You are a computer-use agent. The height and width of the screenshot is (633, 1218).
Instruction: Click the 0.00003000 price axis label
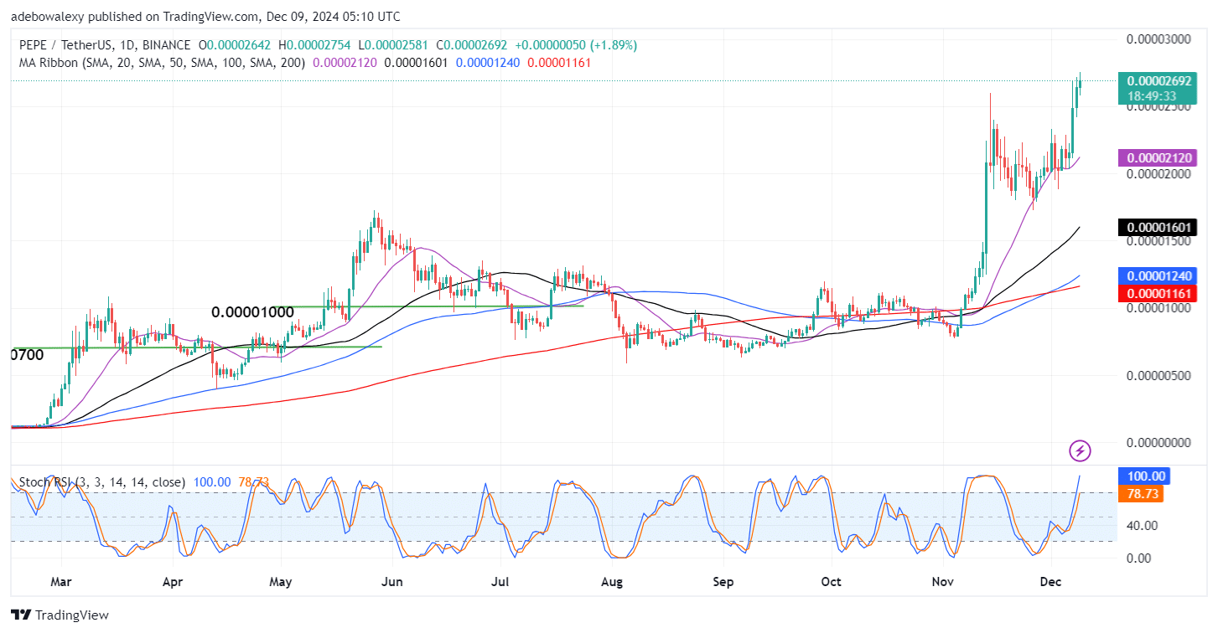click(x=1160, y=39)
